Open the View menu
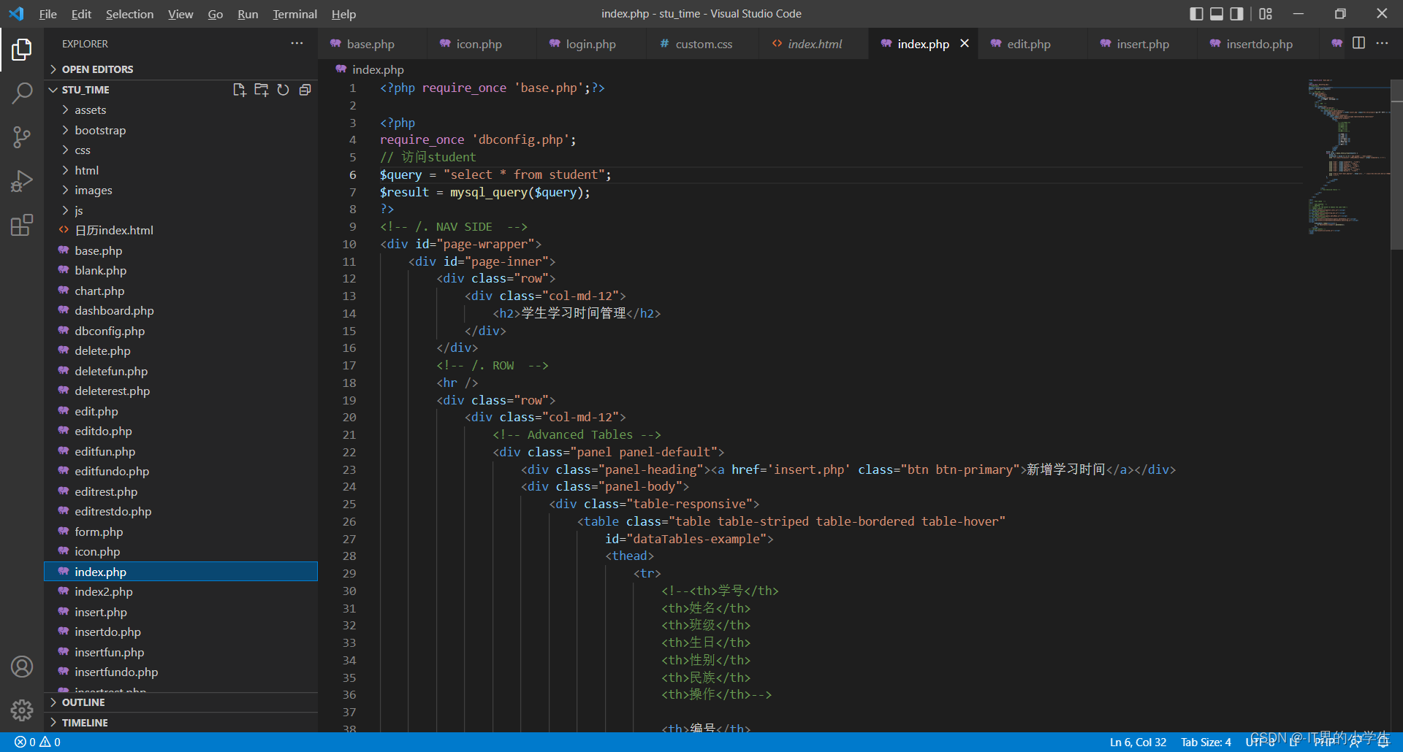Viewport: 1403px width, 752px height. (x=180, y=14)
